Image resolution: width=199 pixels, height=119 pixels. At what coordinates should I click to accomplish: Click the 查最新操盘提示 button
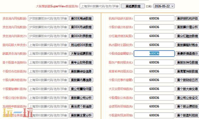click(187, 54)
